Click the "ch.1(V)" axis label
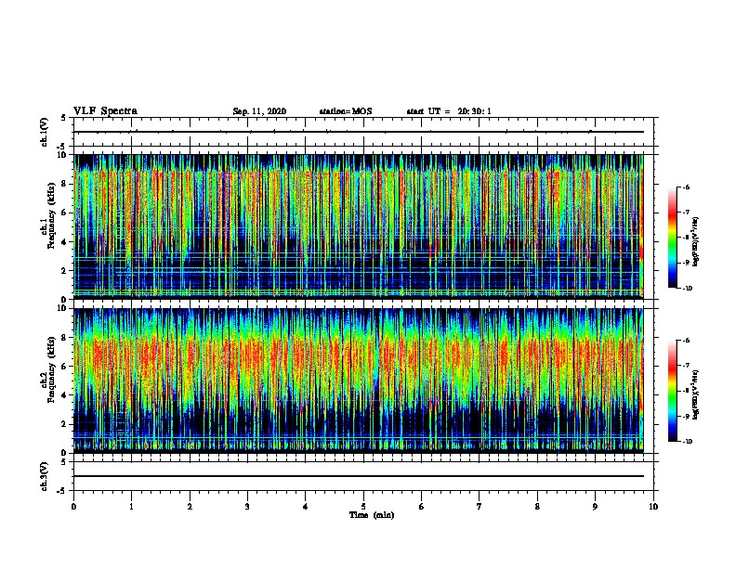 45,132
